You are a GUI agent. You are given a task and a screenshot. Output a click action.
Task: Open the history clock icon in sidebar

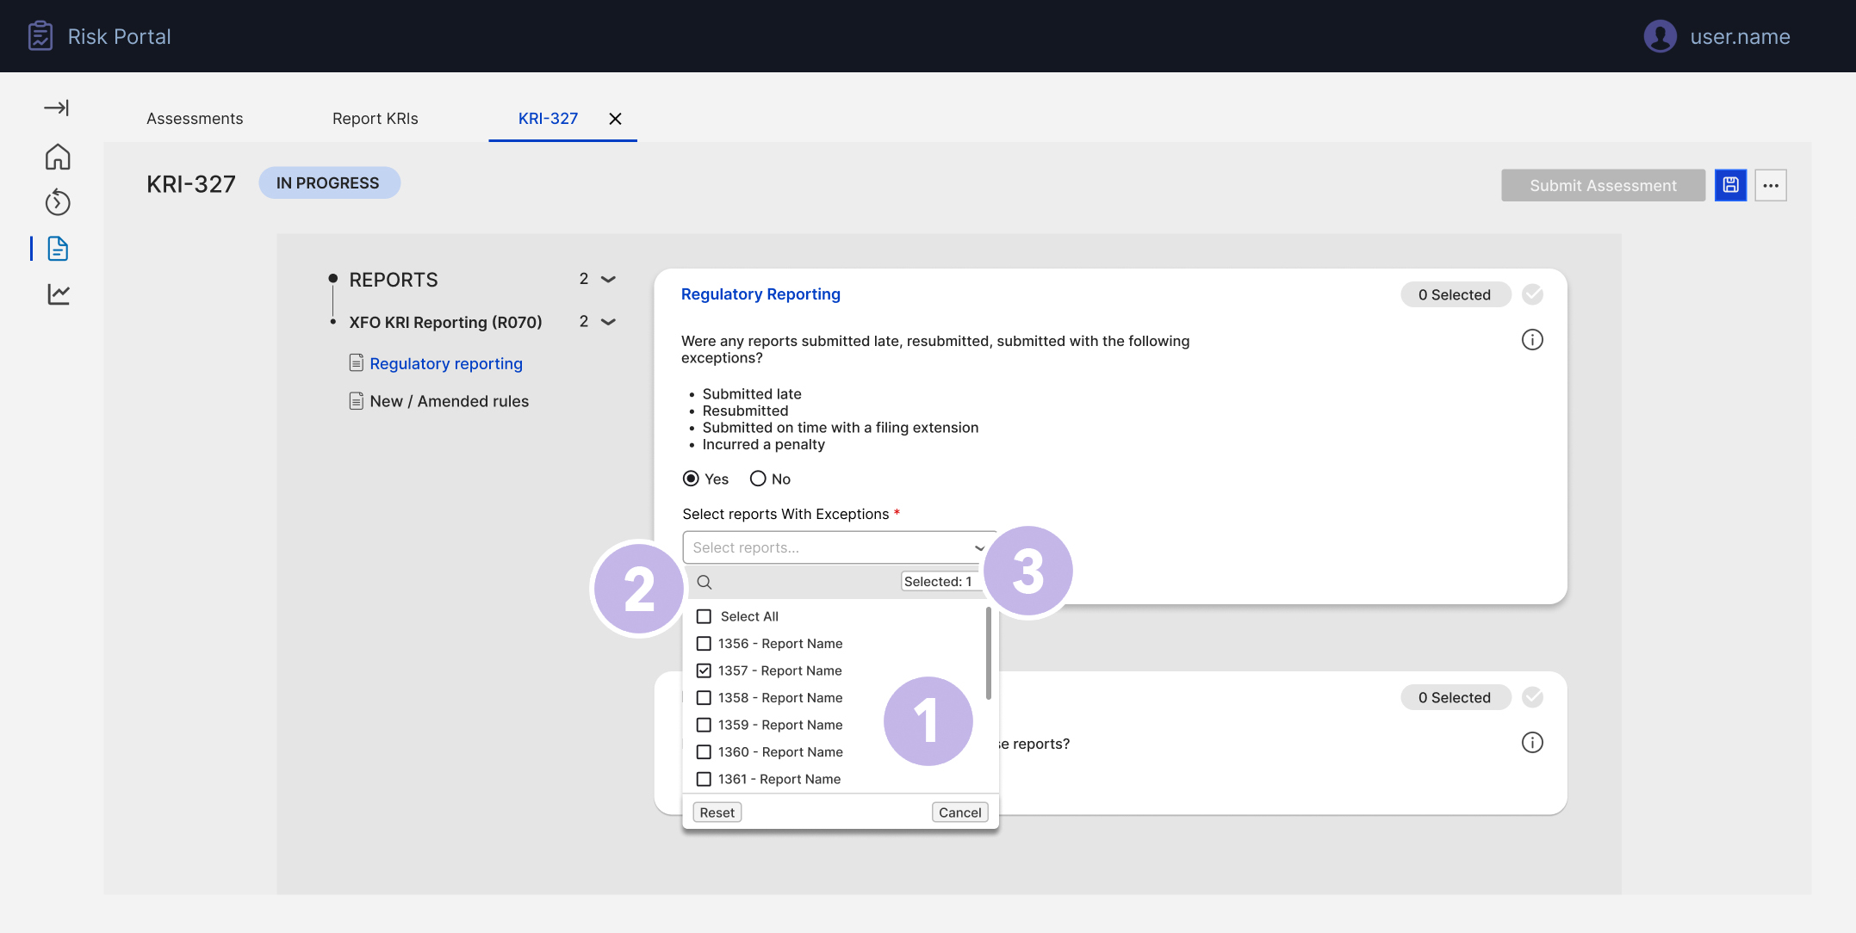click(x=58, y=202)
